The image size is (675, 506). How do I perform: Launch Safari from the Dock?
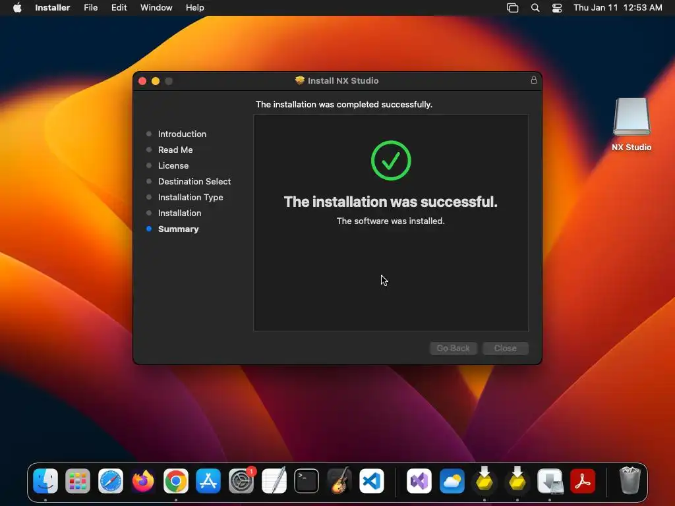[x=111, y=480]
